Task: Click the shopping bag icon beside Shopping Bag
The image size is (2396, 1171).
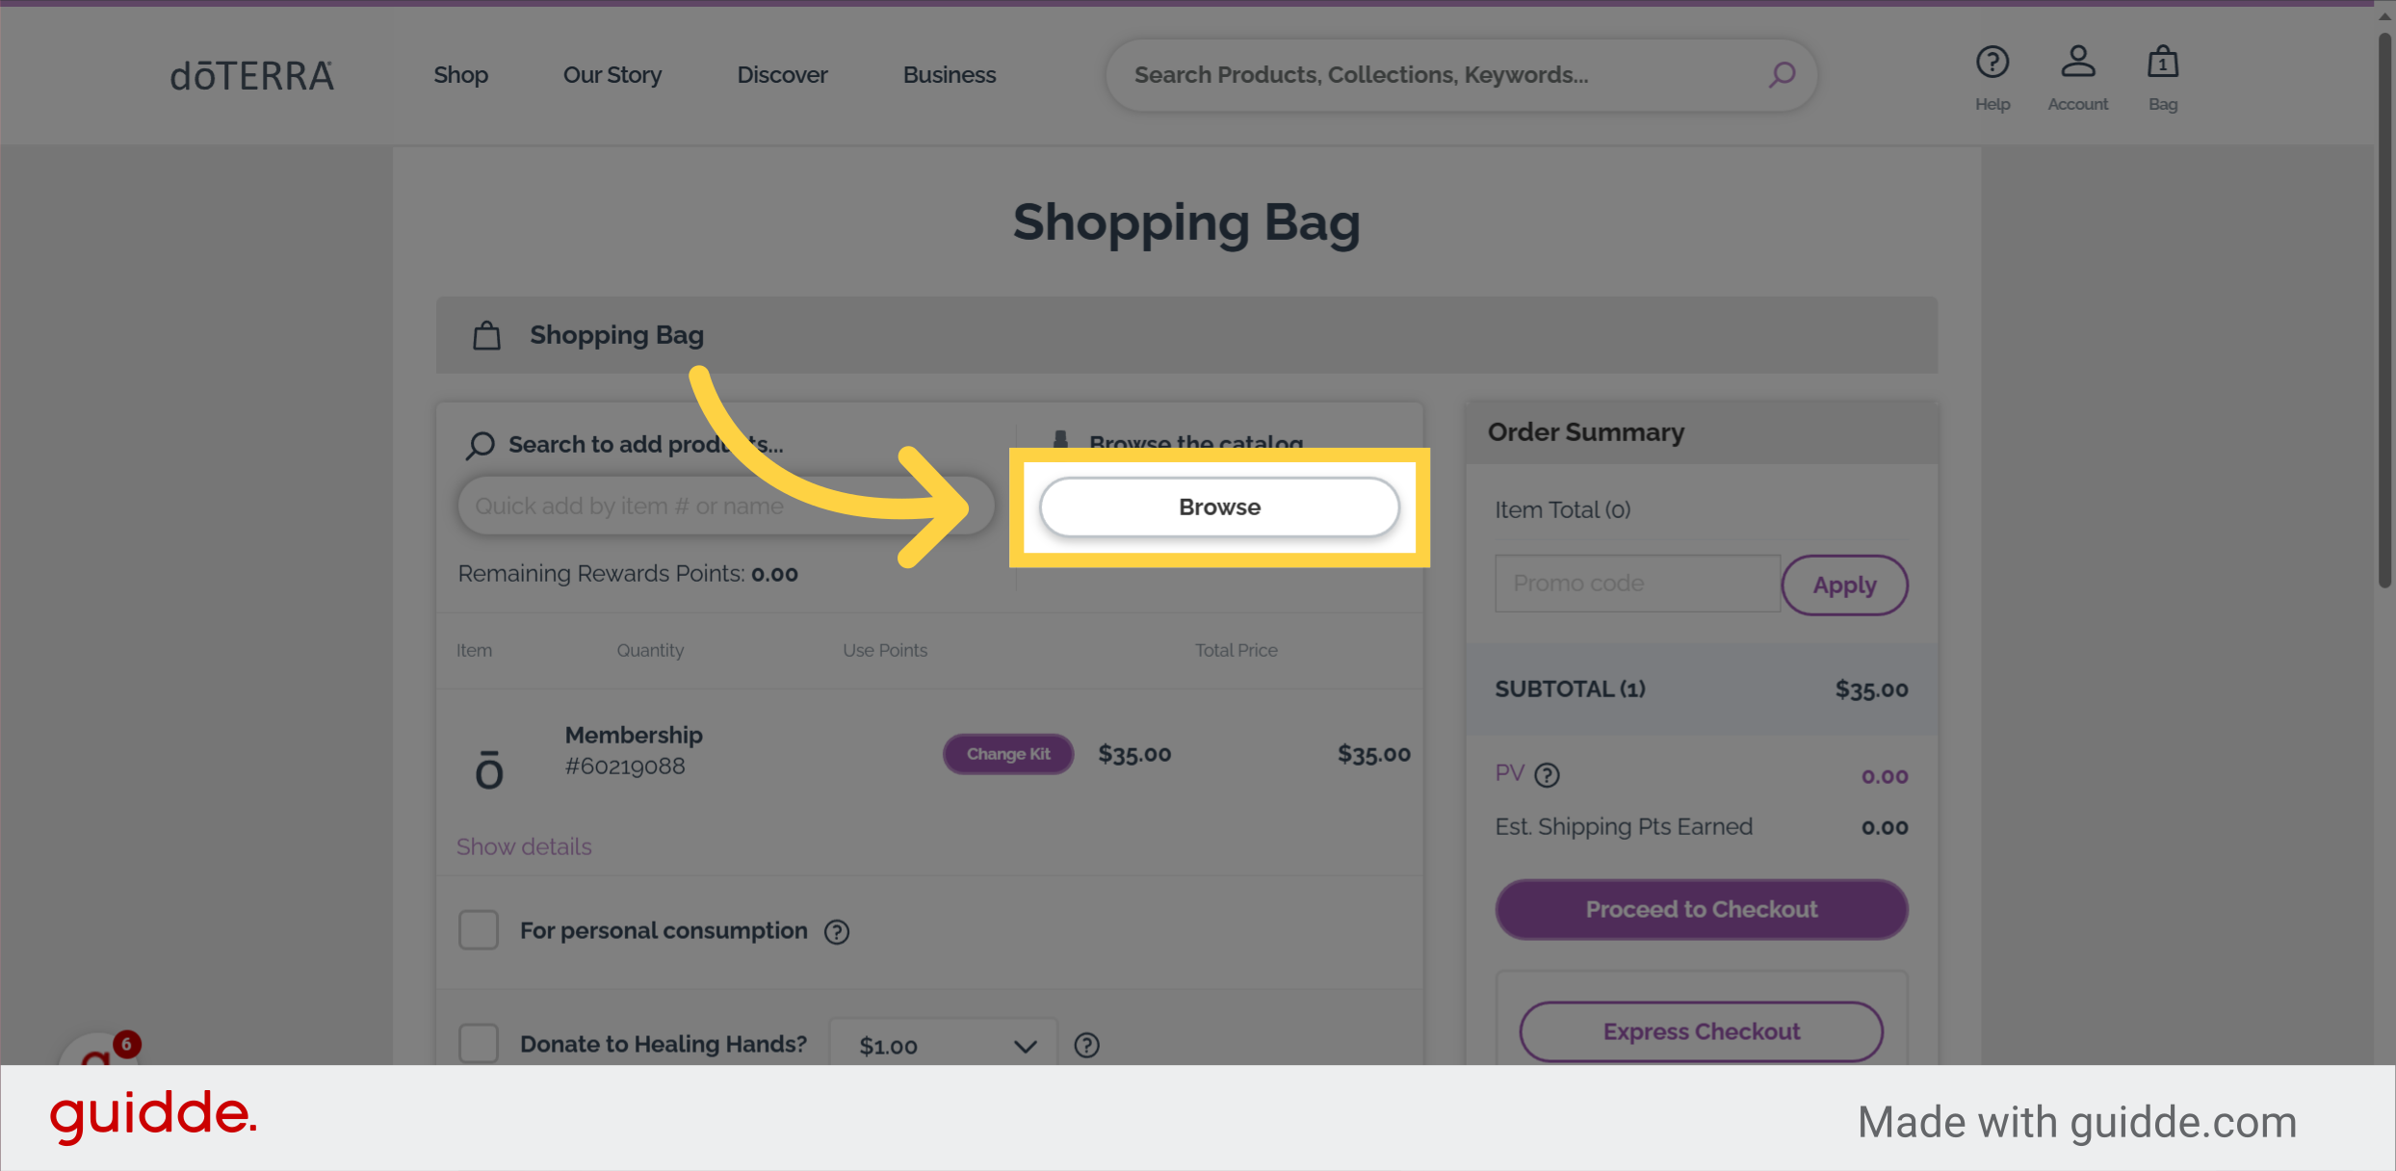Action: [486, 334]
